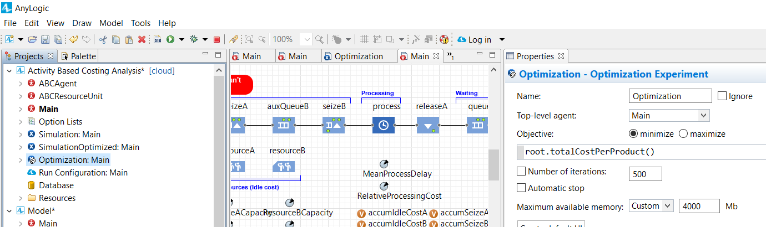Image resolution: width=766 pixels, height=227 pixels.
Task: Select Run Configuration: Main item
Action: (83, 173)
